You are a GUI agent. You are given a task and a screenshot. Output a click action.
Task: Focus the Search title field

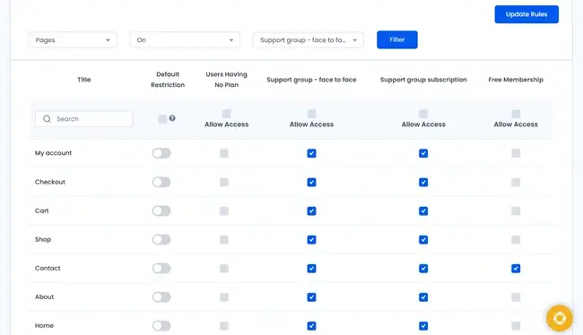click(84, 119)
